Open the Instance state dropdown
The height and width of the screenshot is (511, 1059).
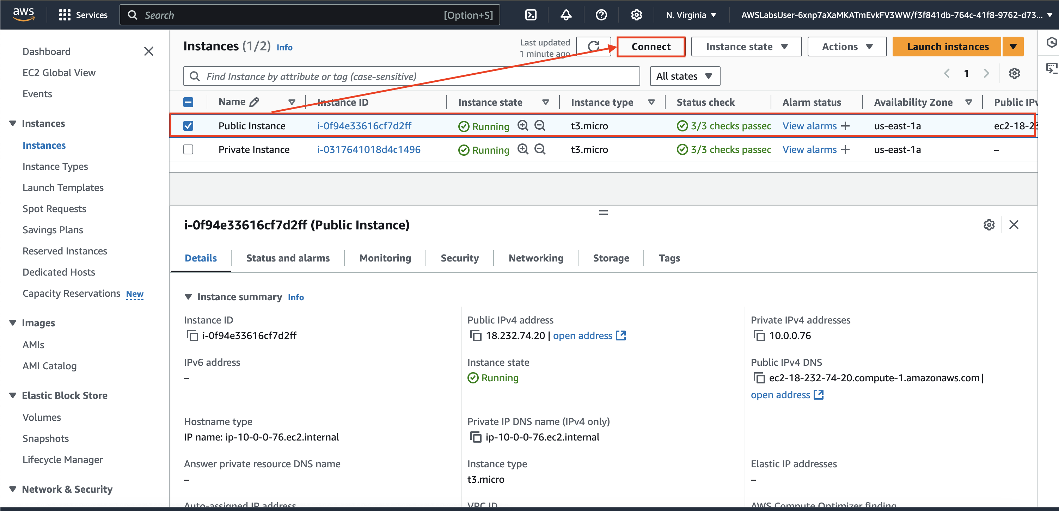pos(746,47)
